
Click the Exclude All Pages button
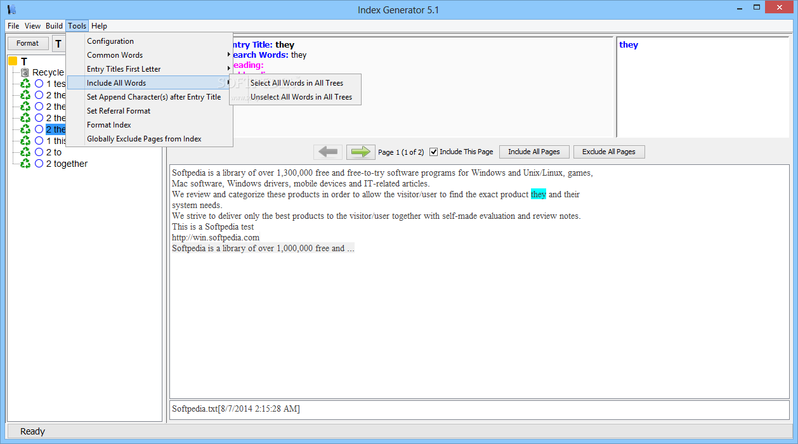(609, 152)
